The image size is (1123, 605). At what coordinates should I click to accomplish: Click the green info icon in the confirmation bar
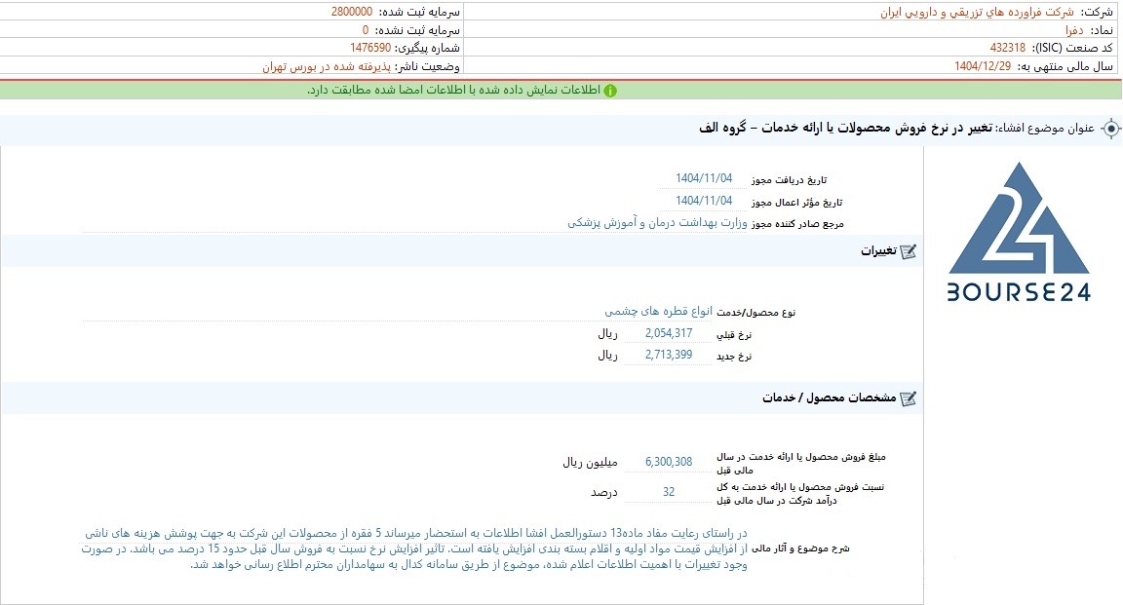(x=610, y=91)
